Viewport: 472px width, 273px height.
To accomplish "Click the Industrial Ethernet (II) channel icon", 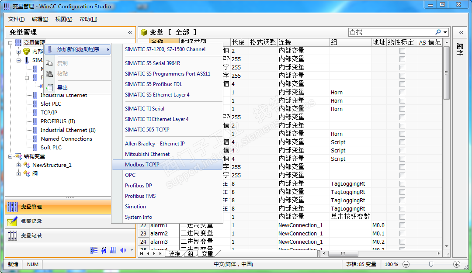I will [x=35, y=130].
